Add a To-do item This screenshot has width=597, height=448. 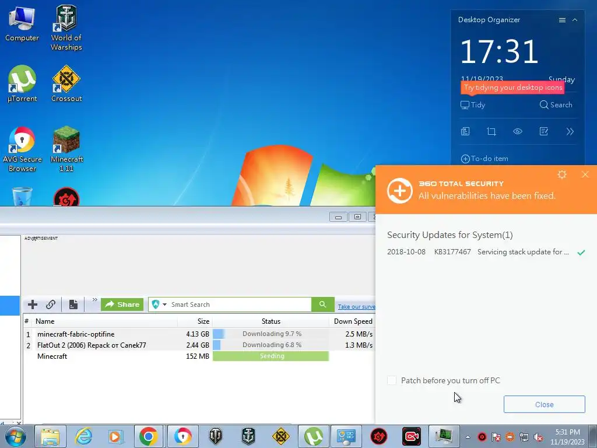pos(484,159)
